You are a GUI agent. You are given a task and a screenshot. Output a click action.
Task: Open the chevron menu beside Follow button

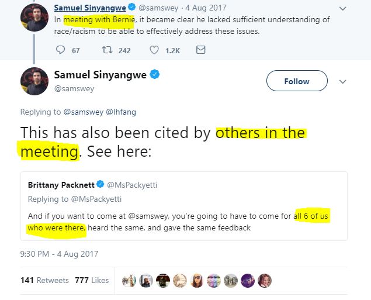pos(343,81)
